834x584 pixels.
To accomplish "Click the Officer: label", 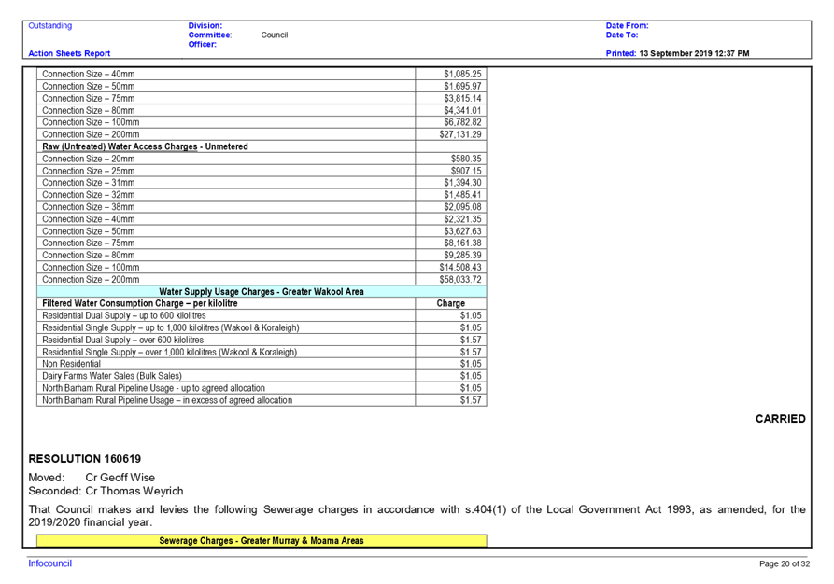I will 202,44.
